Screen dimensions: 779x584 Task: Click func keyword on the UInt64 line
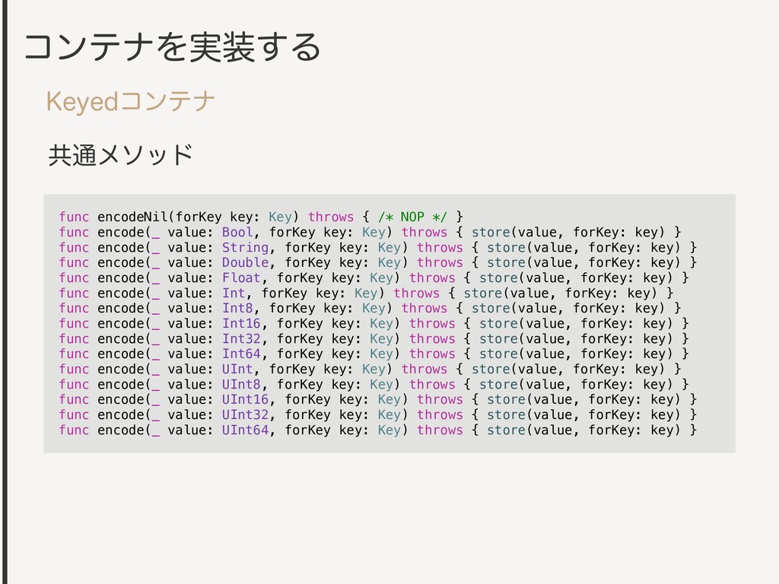tap(74, 430)
